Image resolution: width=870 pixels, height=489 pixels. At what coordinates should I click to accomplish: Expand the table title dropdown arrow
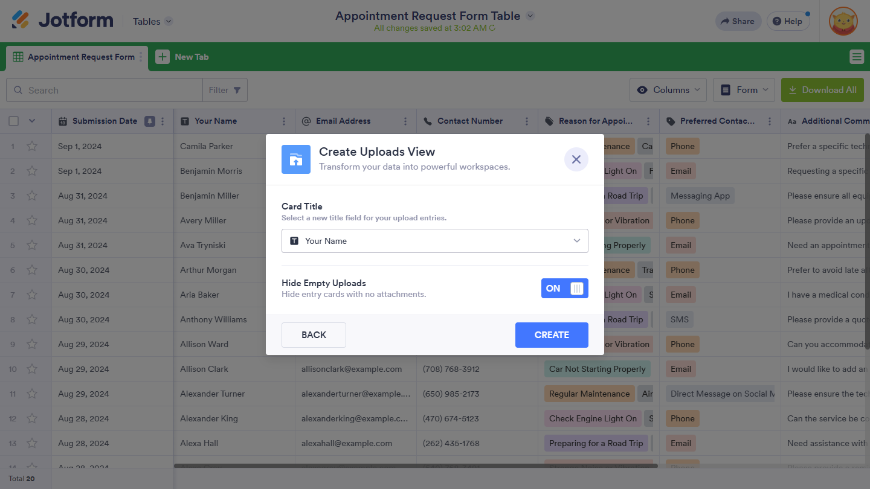click(530, 16)
